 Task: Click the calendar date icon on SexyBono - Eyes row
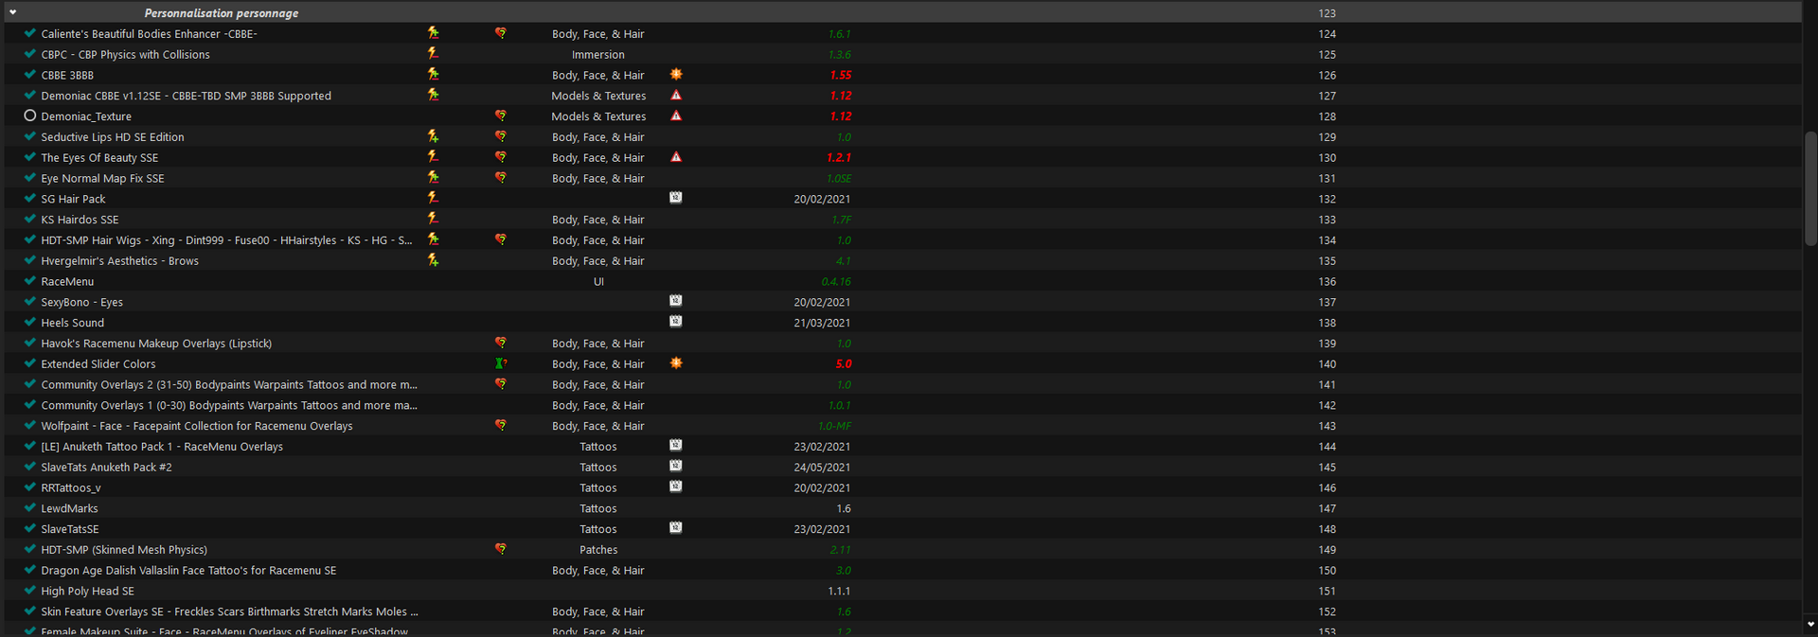pos(676,301)
